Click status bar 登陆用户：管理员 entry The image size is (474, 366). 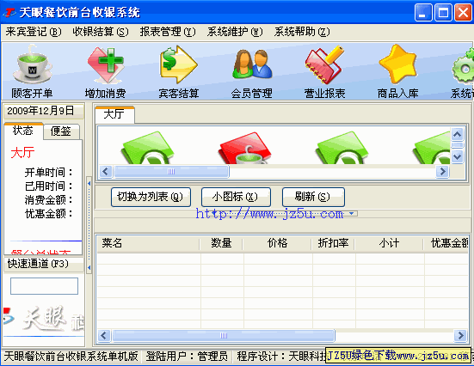coord(187,357)
